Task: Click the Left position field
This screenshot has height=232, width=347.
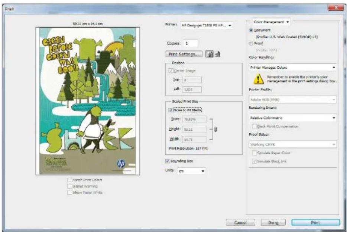Action: tap(192, 89)
